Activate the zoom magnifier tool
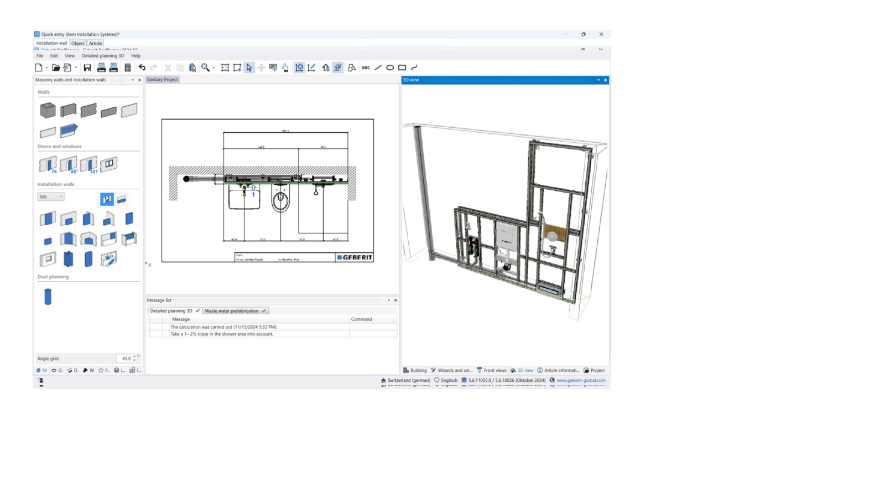This screenshot has height=498, width=885. (204, 67)
